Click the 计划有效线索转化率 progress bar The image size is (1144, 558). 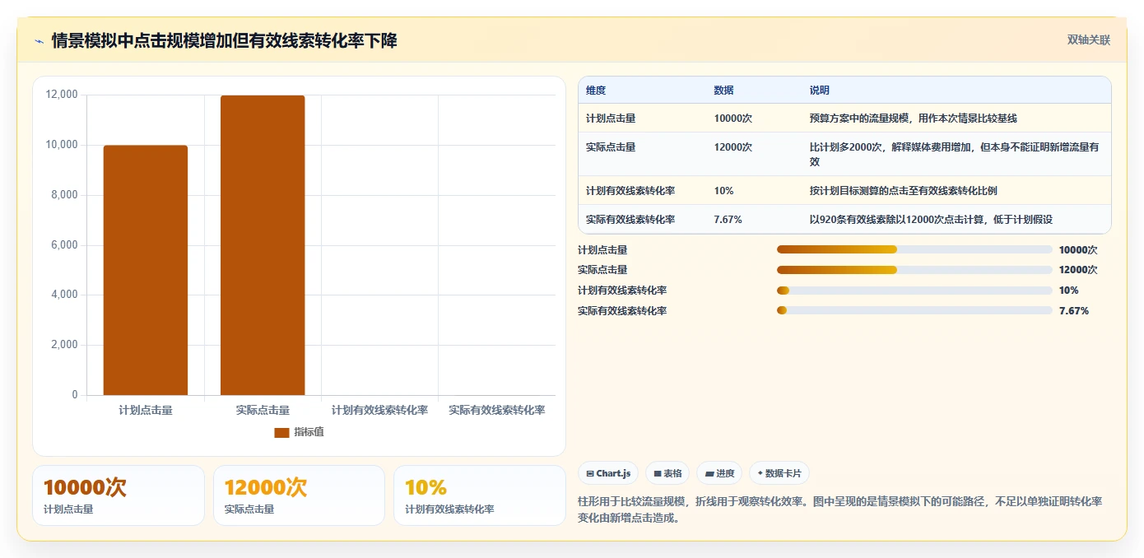point(914,290)
